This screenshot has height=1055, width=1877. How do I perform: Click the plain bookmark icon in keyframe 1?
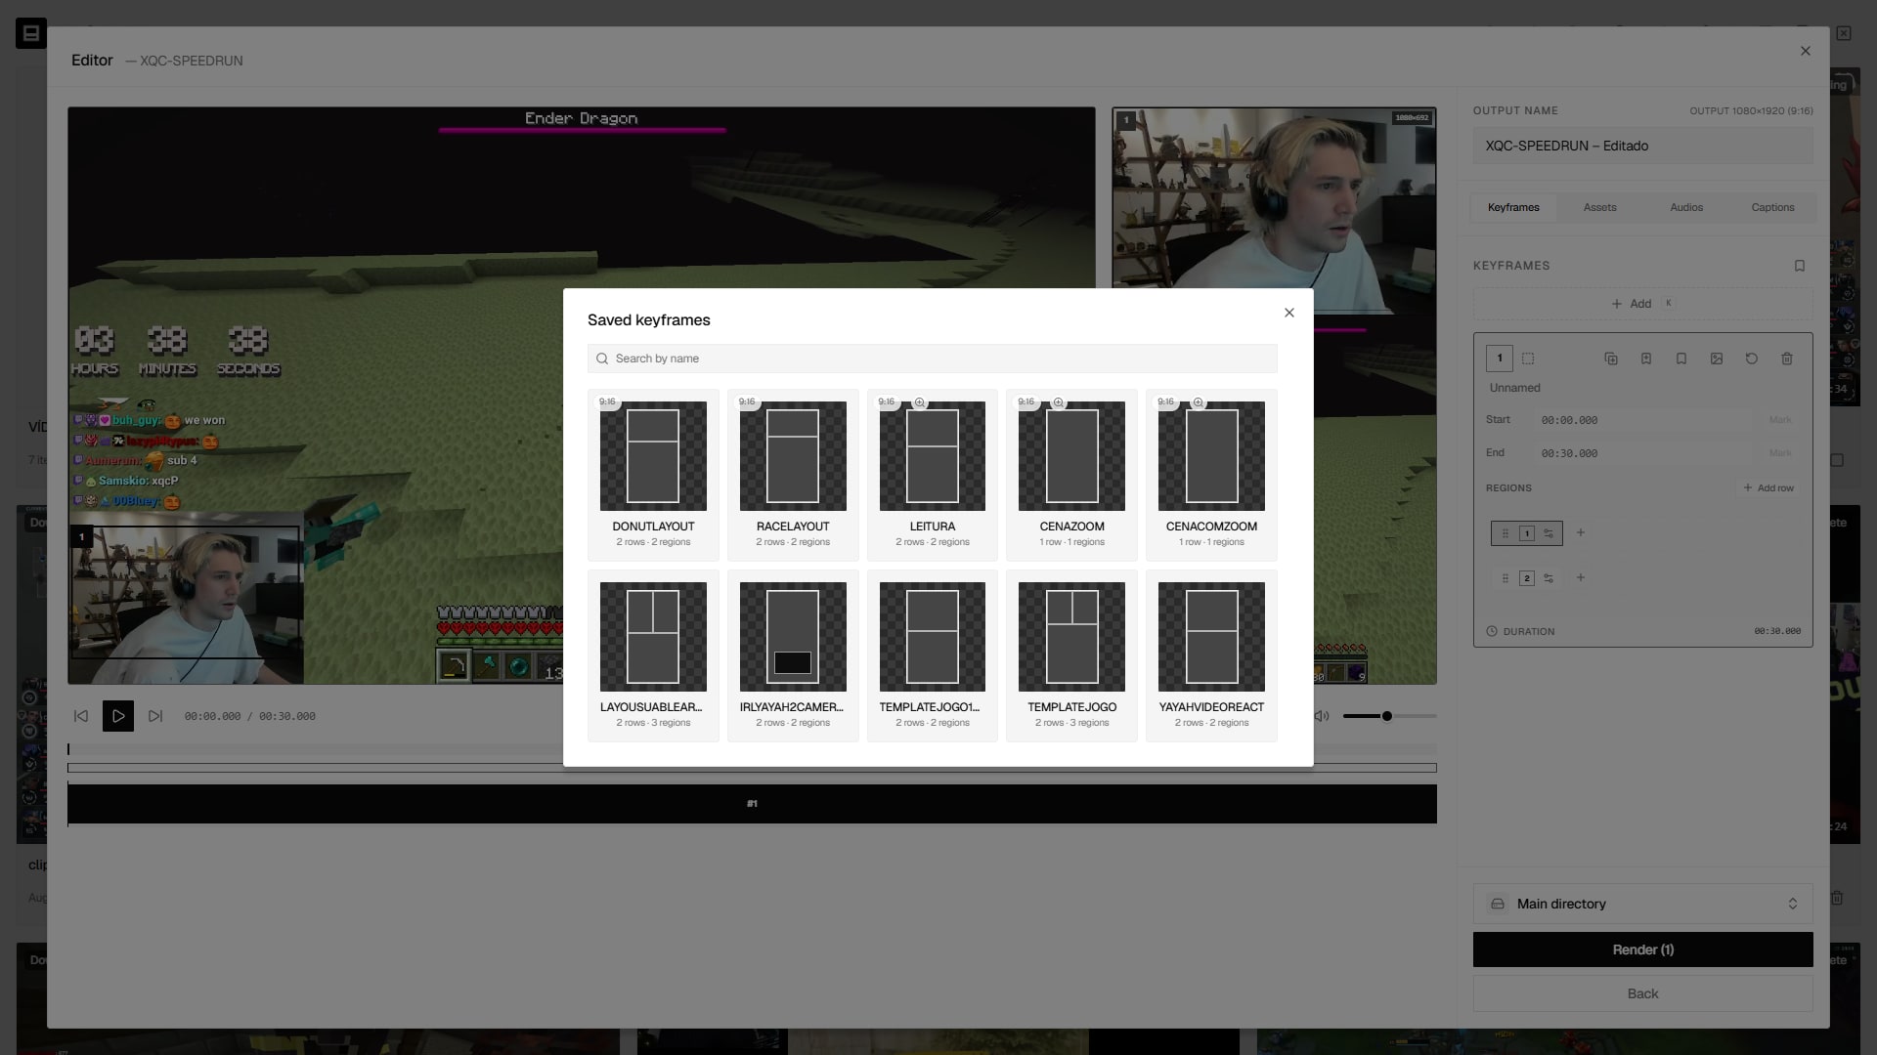(1681, 359)
